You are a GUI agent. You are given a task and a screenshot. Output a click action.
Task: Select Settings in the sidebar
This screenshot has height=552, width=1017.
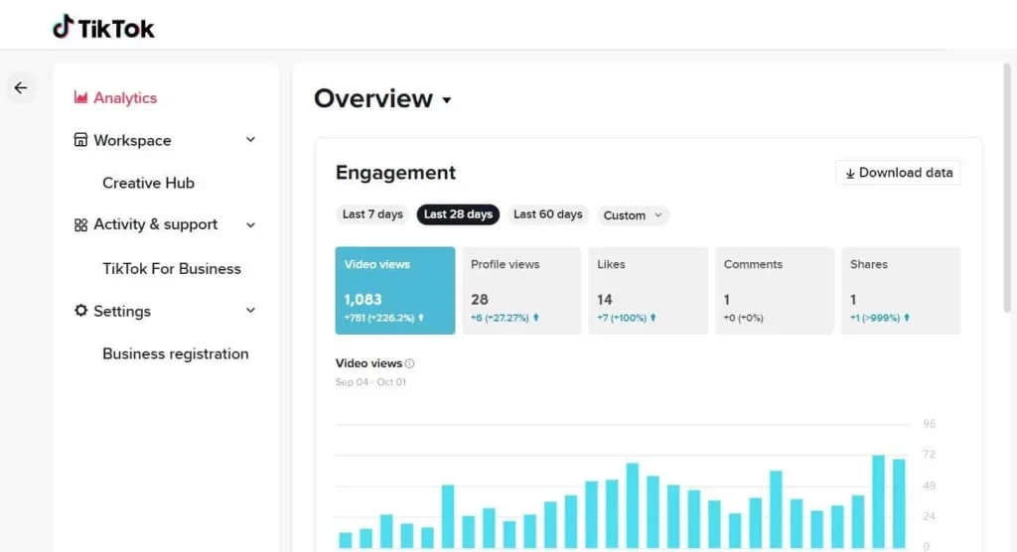tap(122, 311)
